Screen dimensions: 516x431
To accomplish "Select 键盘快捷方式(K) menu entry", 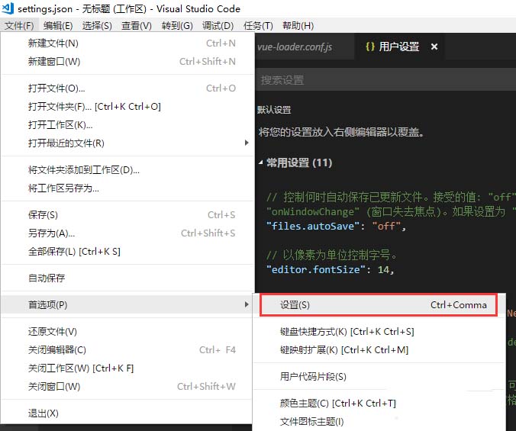I will [x=379, y=331].
